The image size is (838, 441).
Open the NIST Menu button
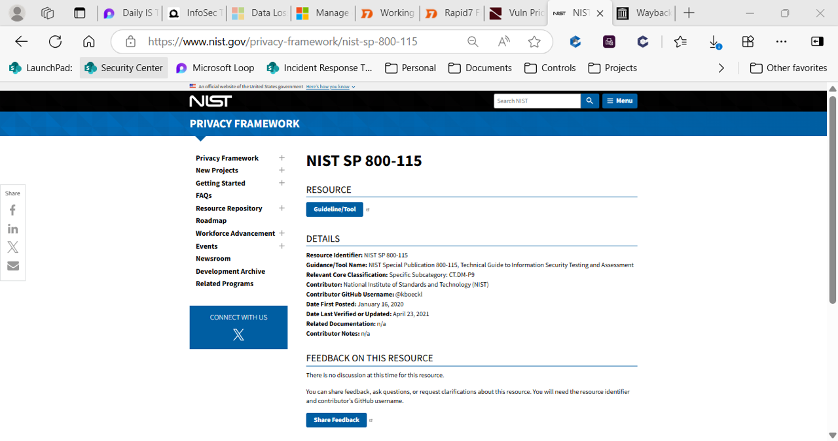(619, 101)
